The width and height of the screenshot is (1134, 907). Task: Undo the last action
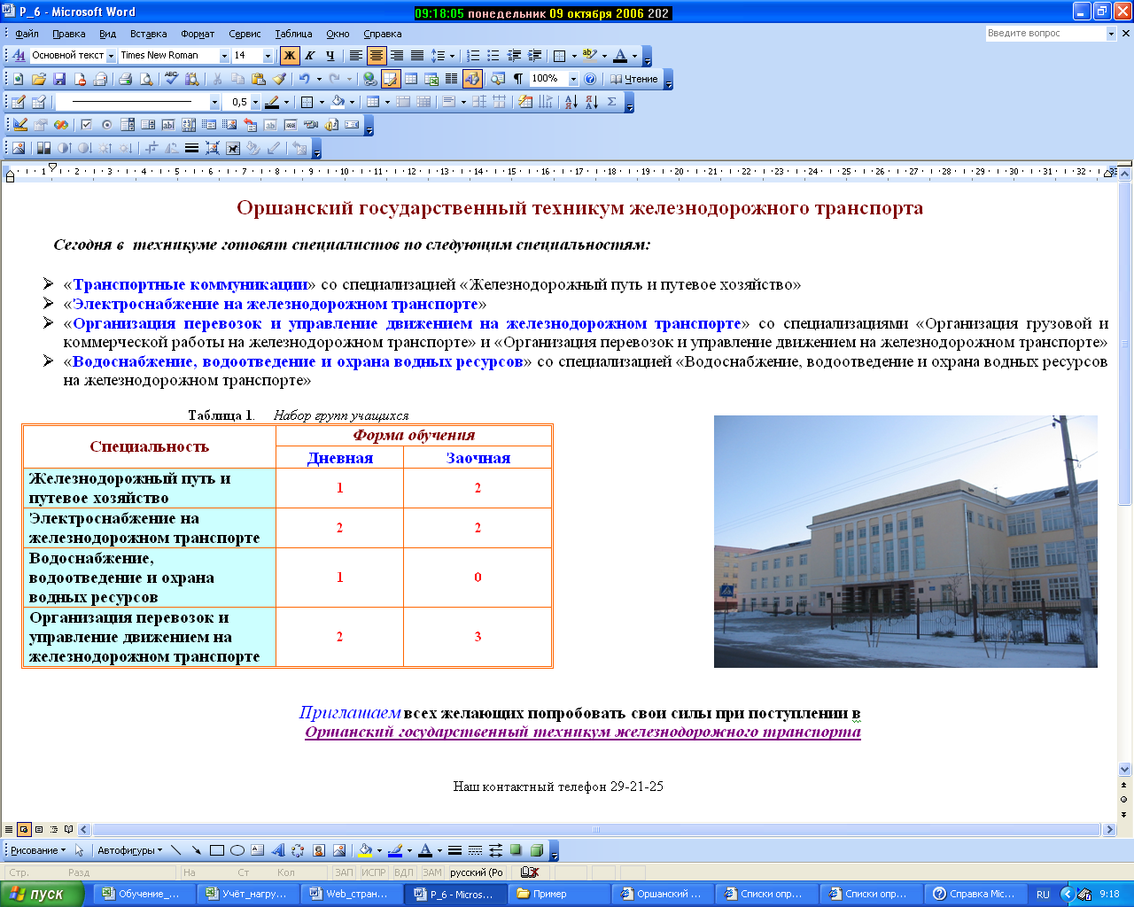click(x=304, y=79)
